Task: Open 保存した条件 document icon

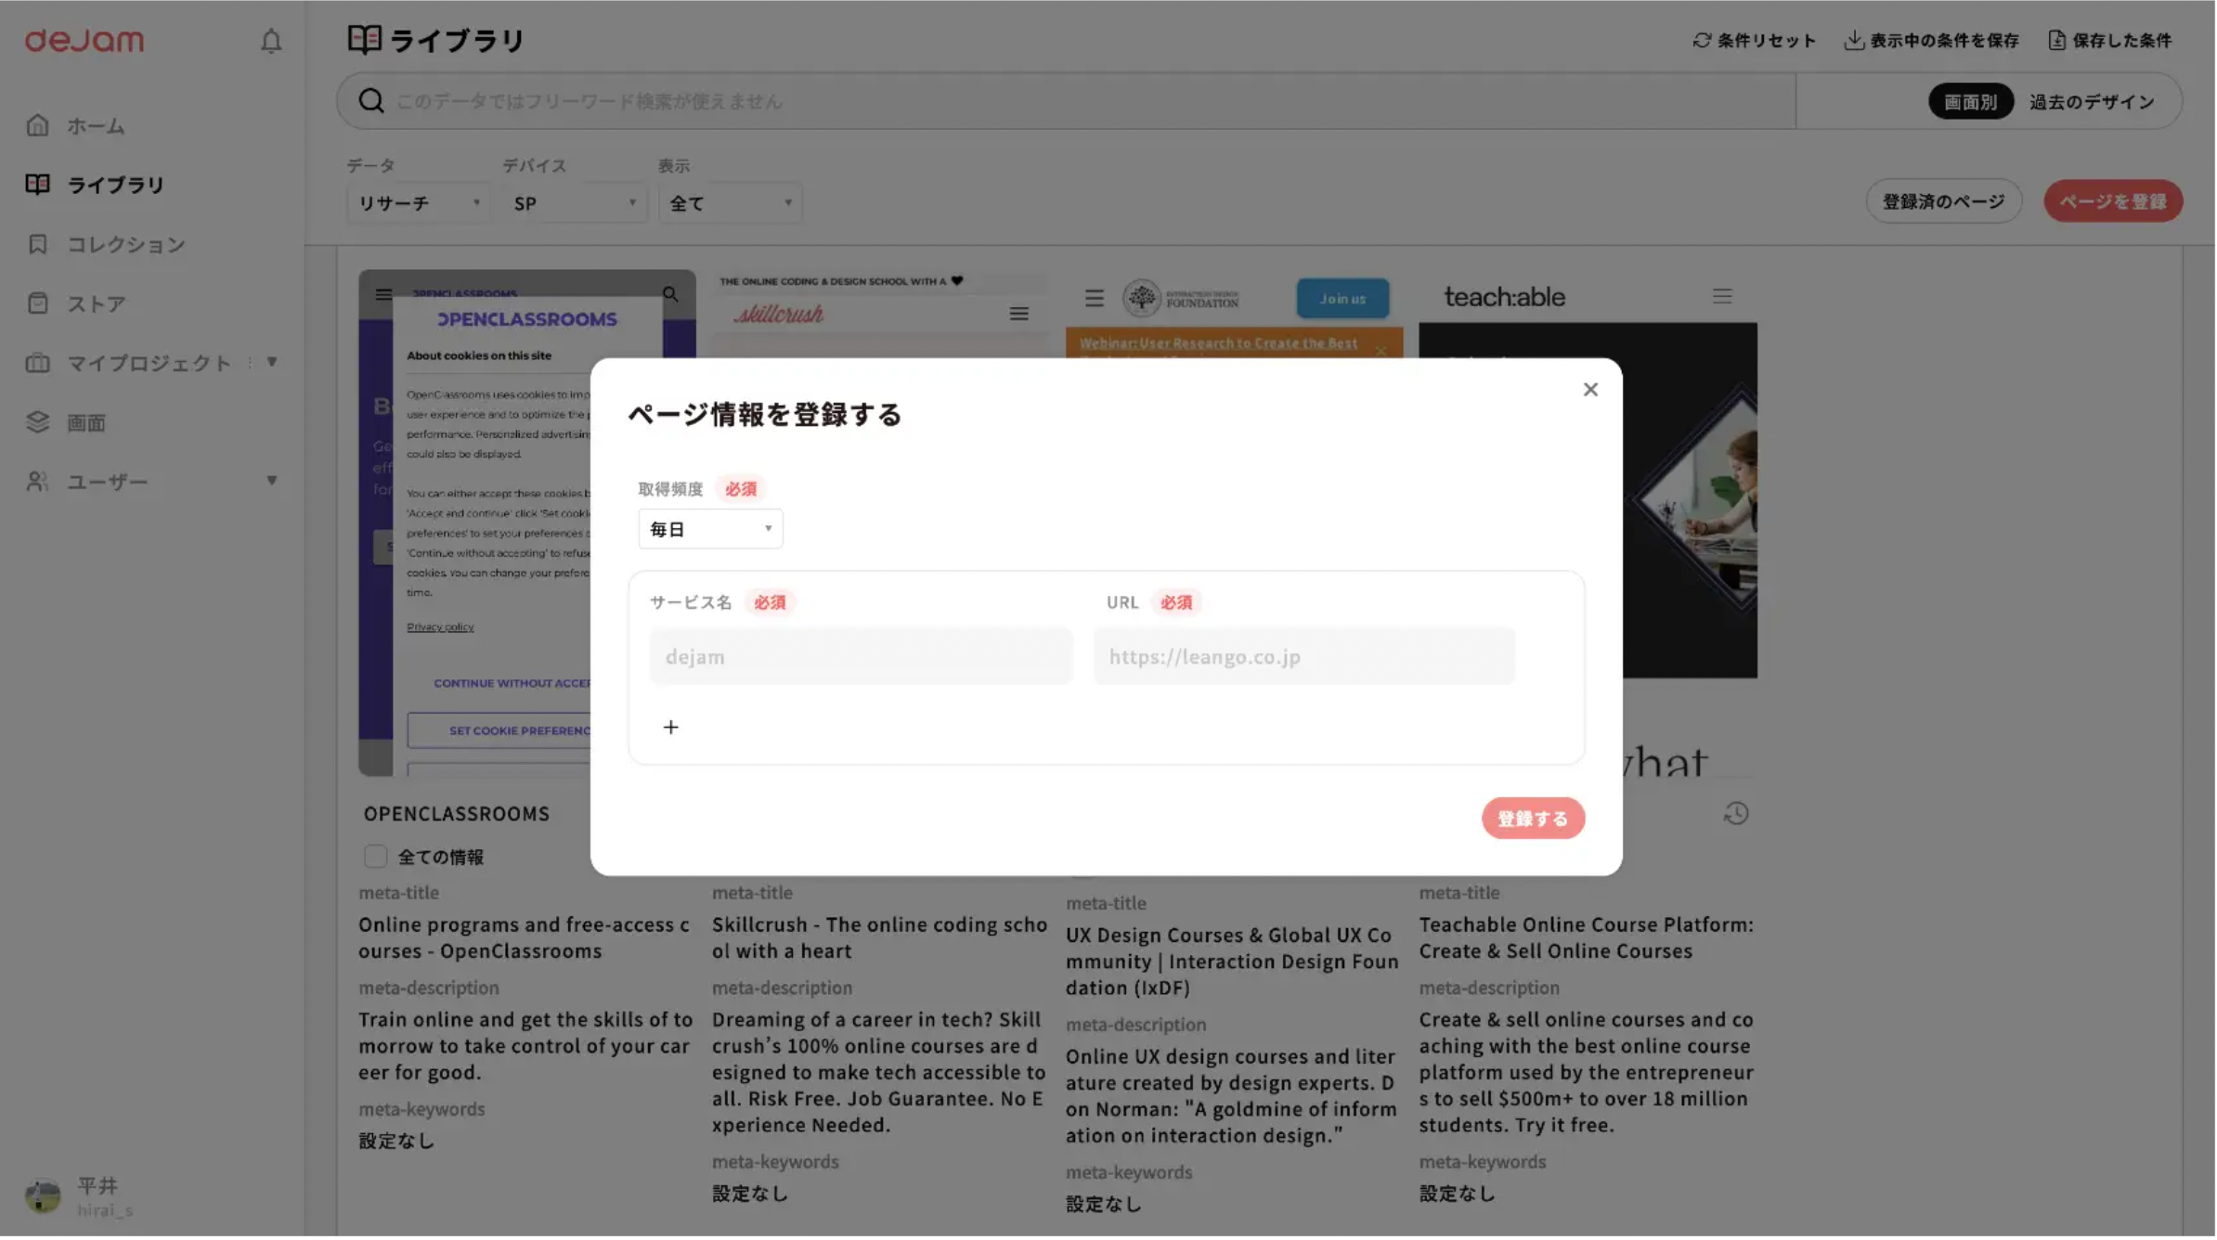Action: click(x=2056, y=40)
